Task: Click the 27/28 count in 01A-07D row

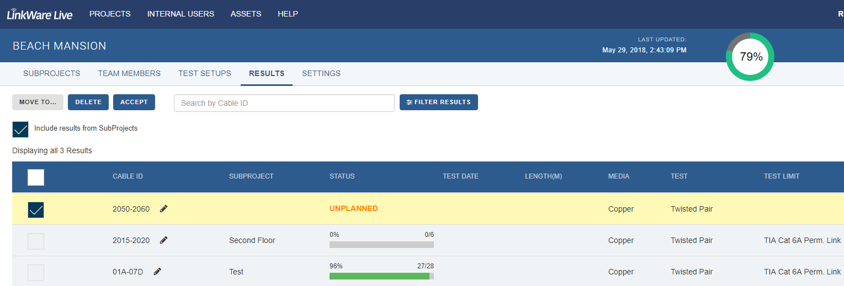Action: pyautogui.click(x=425, y=266)
